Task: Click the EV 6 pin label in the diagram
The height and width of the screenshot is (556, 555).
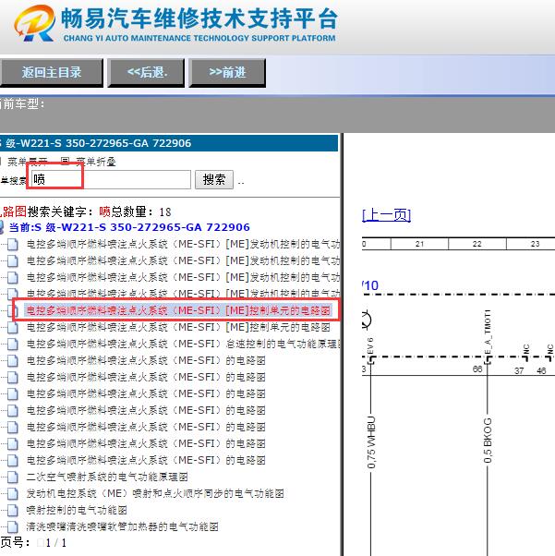Action: [x=370, y=345]
